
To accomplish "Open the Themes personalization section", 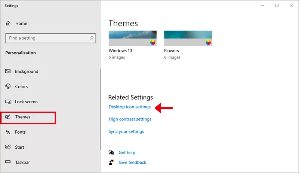I will coord(23,117).
